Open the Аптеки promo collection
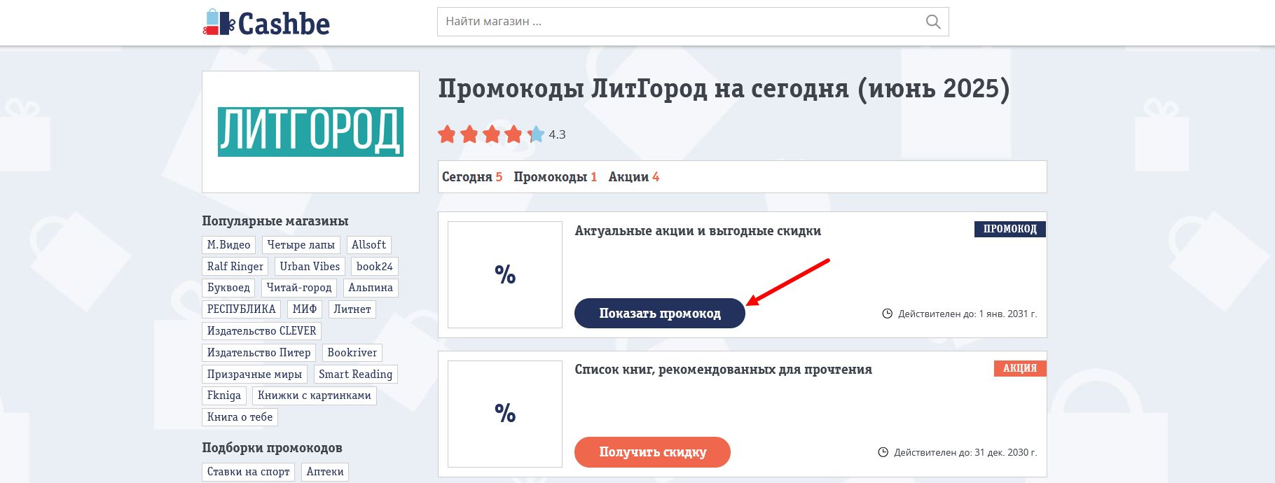The image size is (1275, 483). click(x=325, y=472)
